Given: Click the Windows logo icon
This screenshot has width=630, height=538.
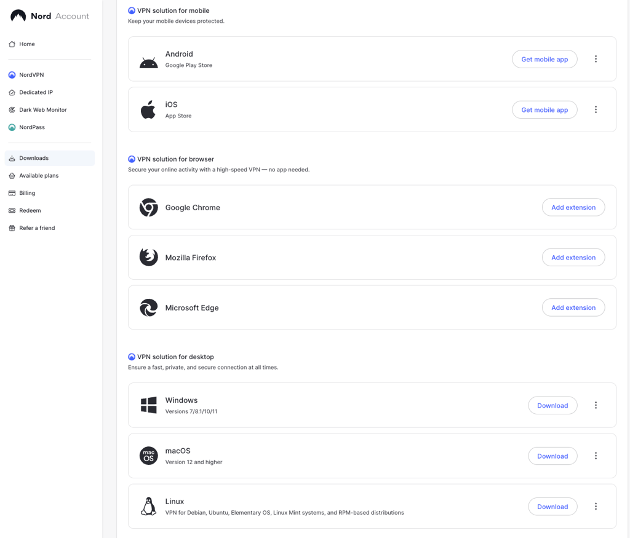Looking at the screenshot, I should 149,405.
